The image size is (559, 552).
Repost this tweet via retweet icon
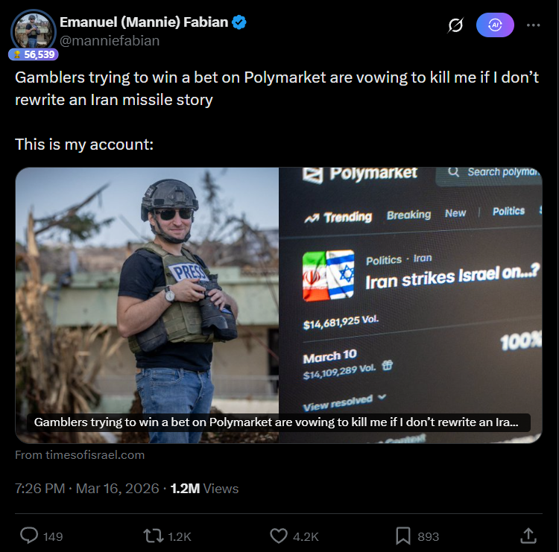[152, 536]
